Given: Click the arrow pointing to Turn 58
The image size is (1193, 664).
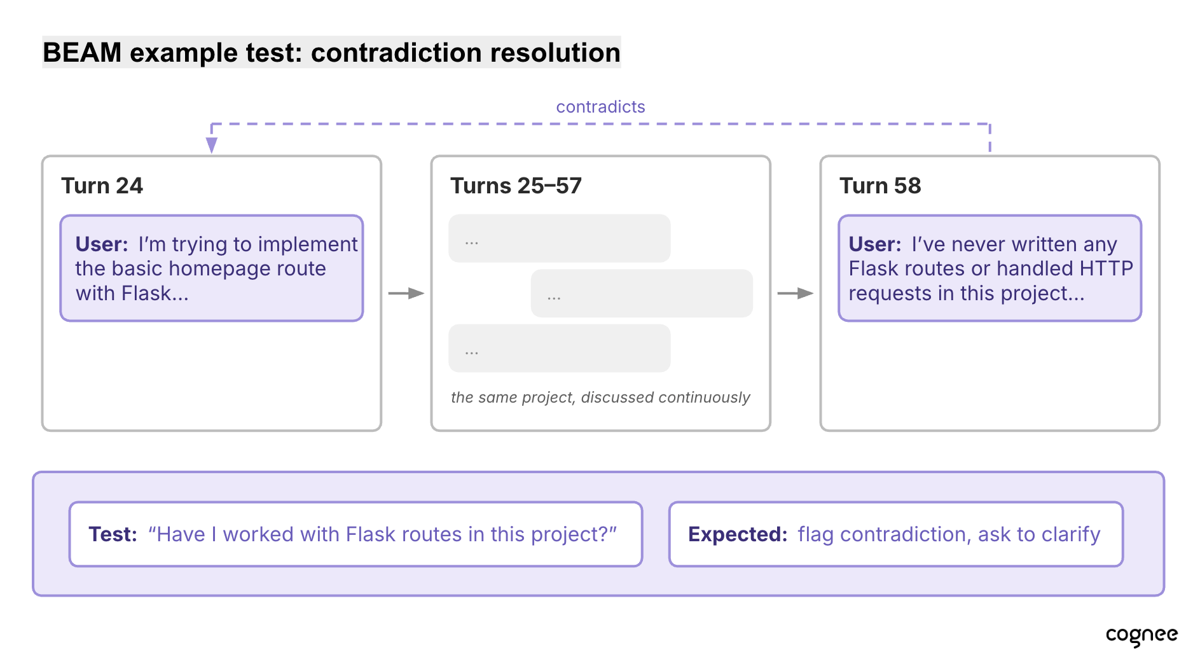Looking at the screenshot, I should pyautogui.click(x=796, y=293).
